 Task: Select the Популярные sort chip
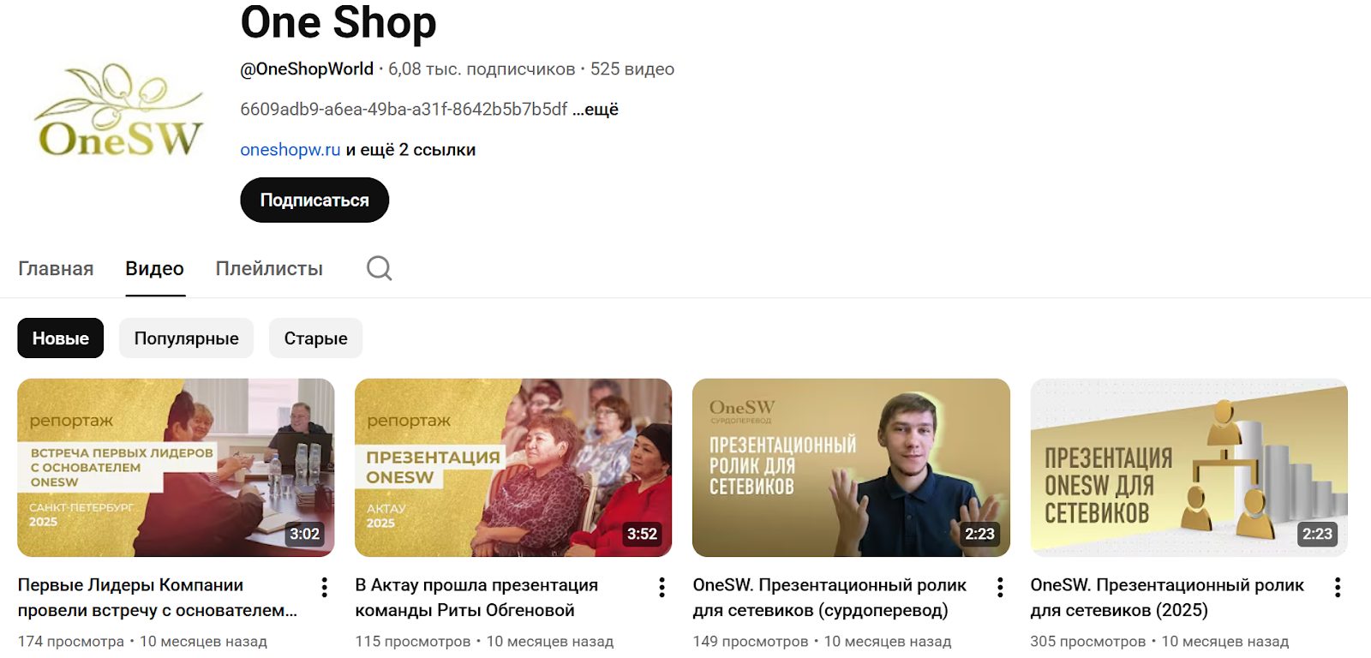coord(186,338)
